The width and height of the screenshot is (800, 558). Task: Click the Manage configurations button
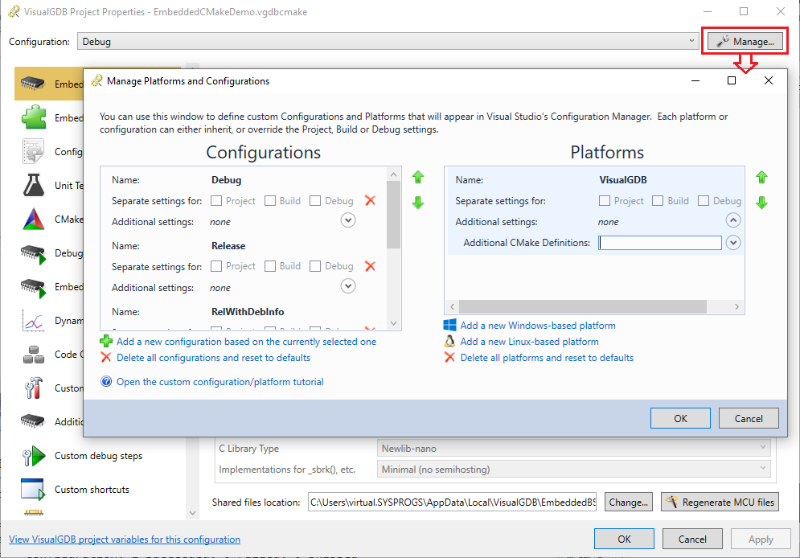[x=745, y=41]
